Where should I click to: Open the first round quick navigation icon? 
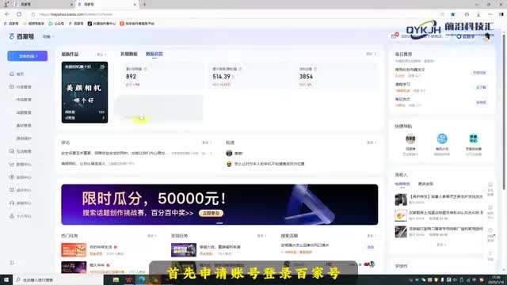pos(410,139)
